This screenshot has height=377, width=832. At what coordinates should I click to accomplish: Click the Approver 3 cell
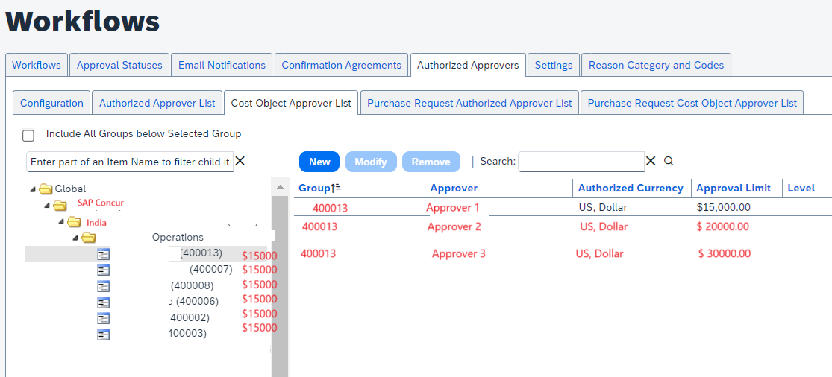coord(458,253)
